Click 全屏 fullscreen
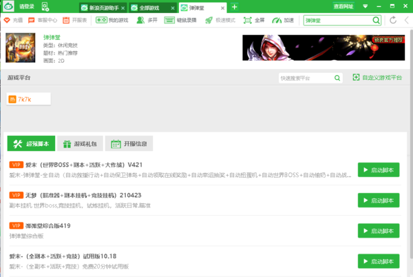Viewport: 413px width, 277px height. coord(254,20)
